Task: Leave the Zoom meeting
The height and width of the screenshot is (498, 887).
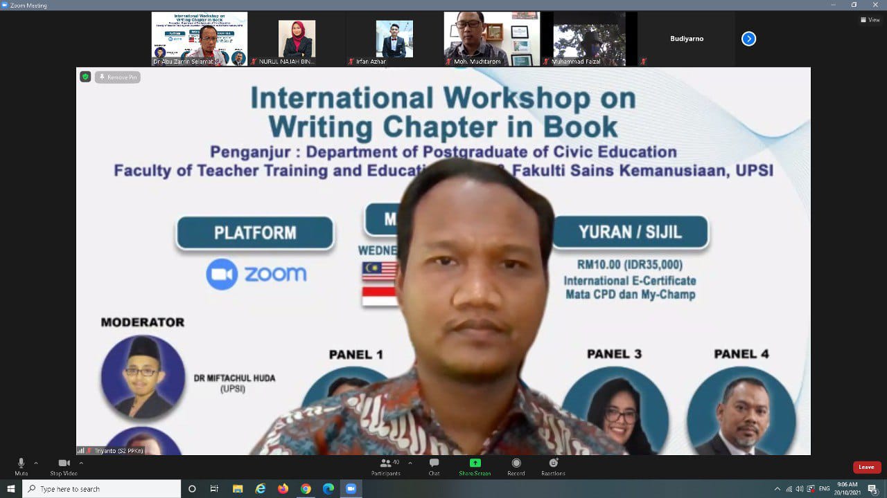Action: click(x=866, y=467)
